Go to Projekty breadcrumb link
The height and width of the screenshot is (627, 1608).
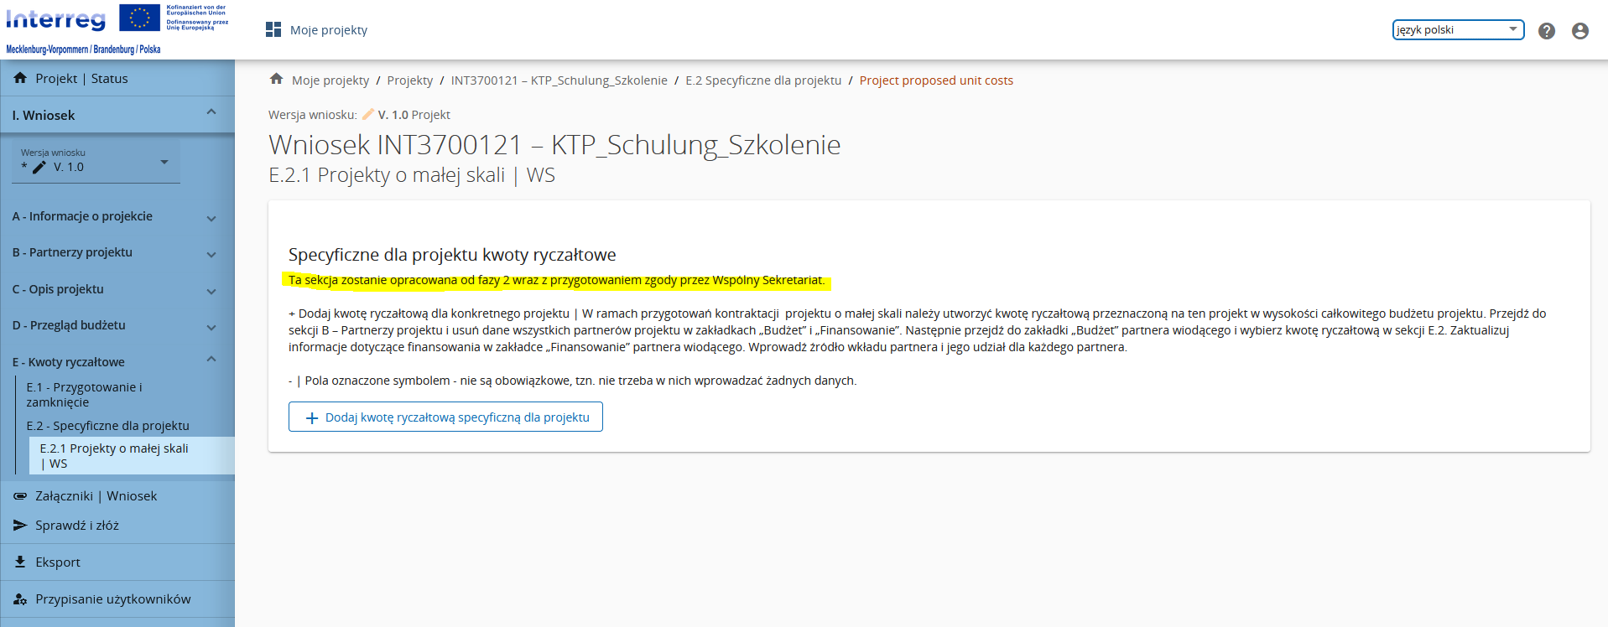point(409,80)
